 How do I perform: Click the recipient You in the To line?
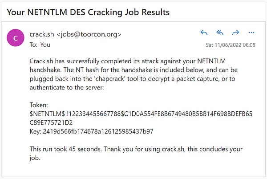point(45,45)
